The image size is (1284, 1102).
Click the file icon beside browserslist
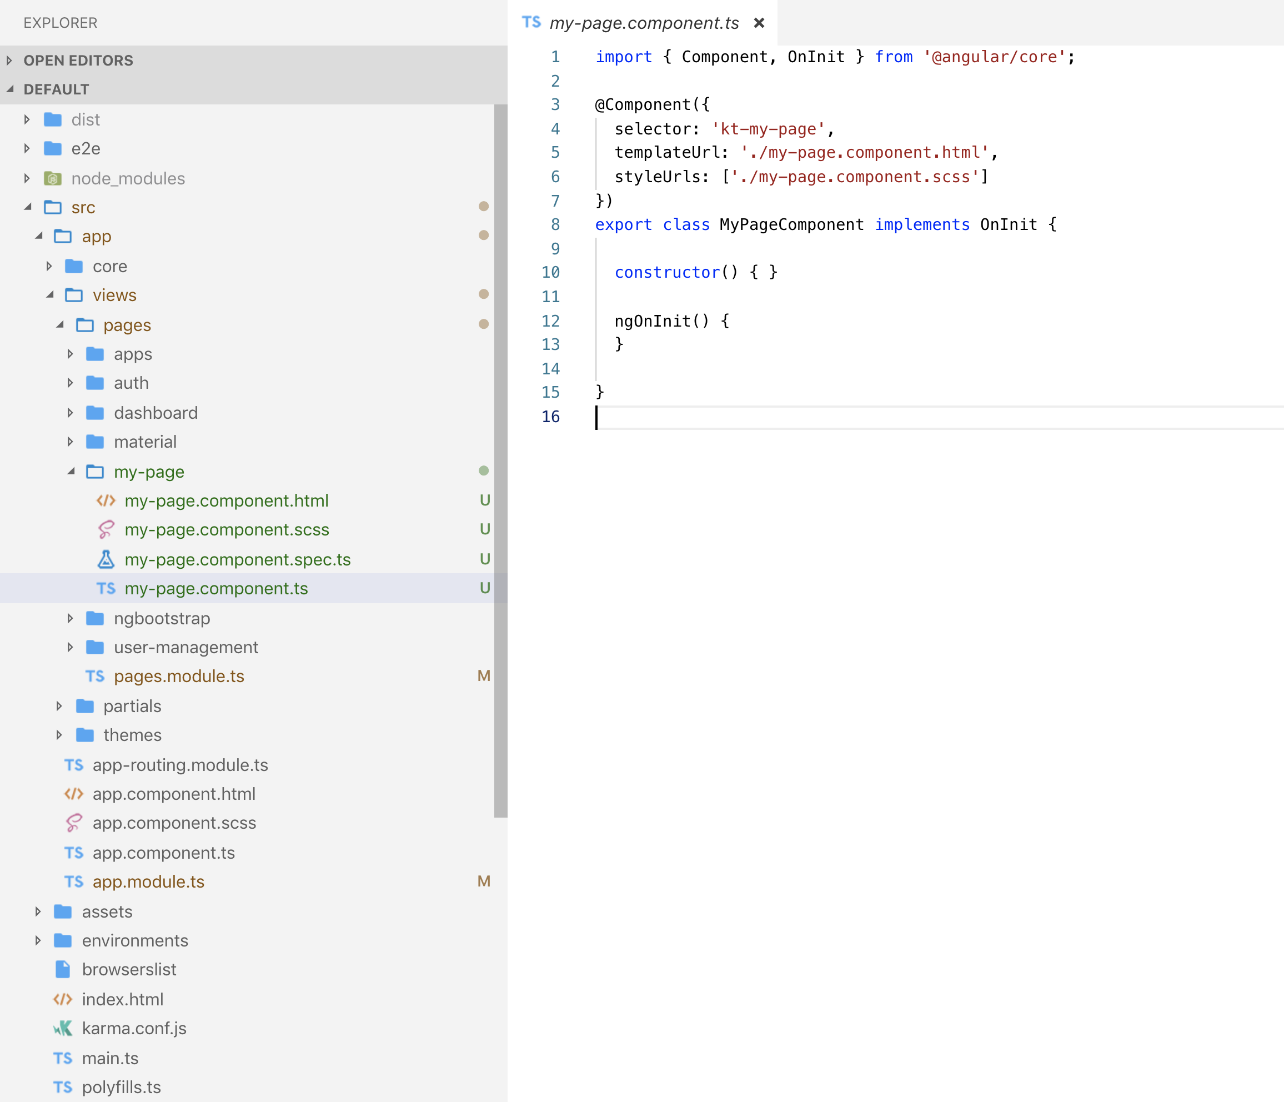(63, 969)
